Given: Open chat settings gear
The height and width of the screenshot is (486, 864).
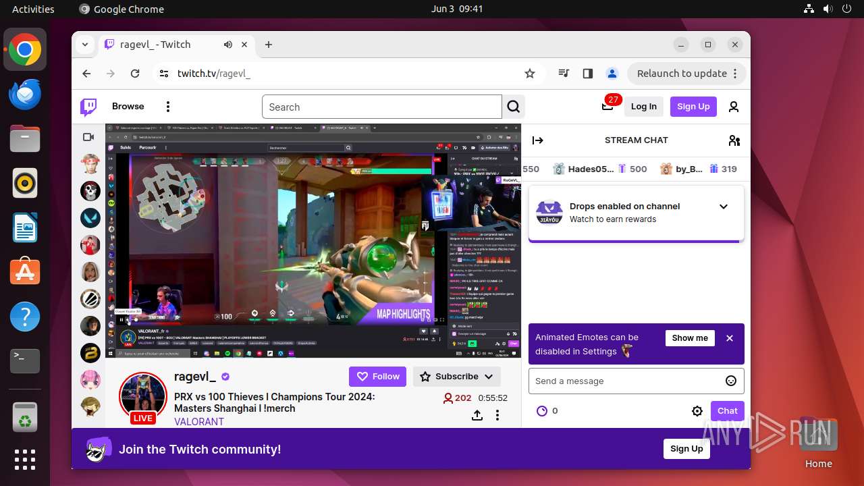Looking at the screenshot, I should (697, 410).
